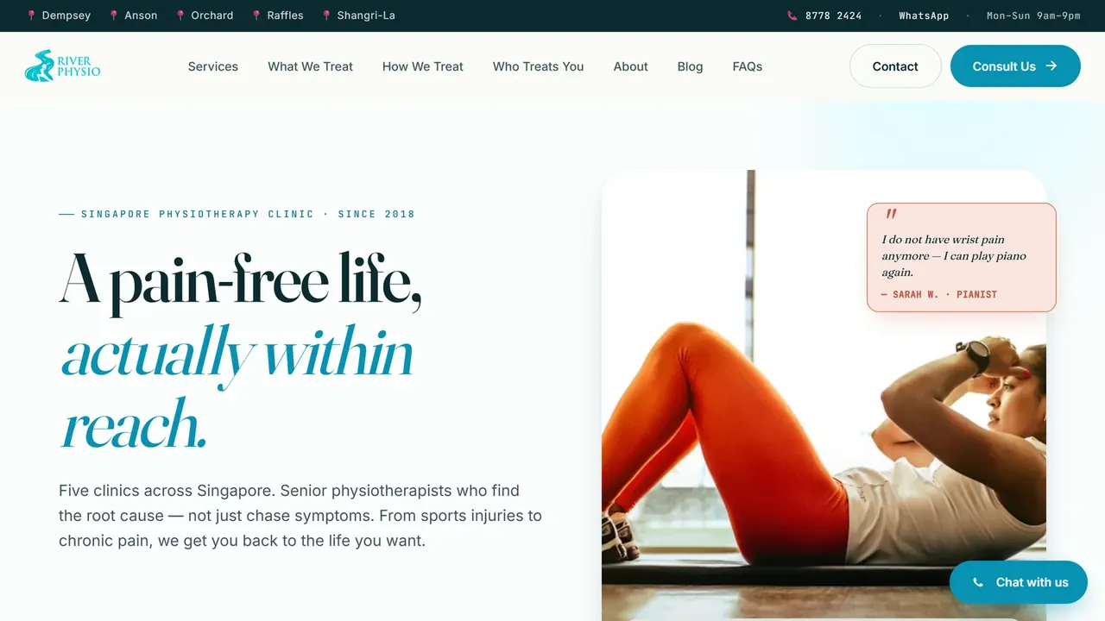Click the Anson location pin icon

pos(113,16)
